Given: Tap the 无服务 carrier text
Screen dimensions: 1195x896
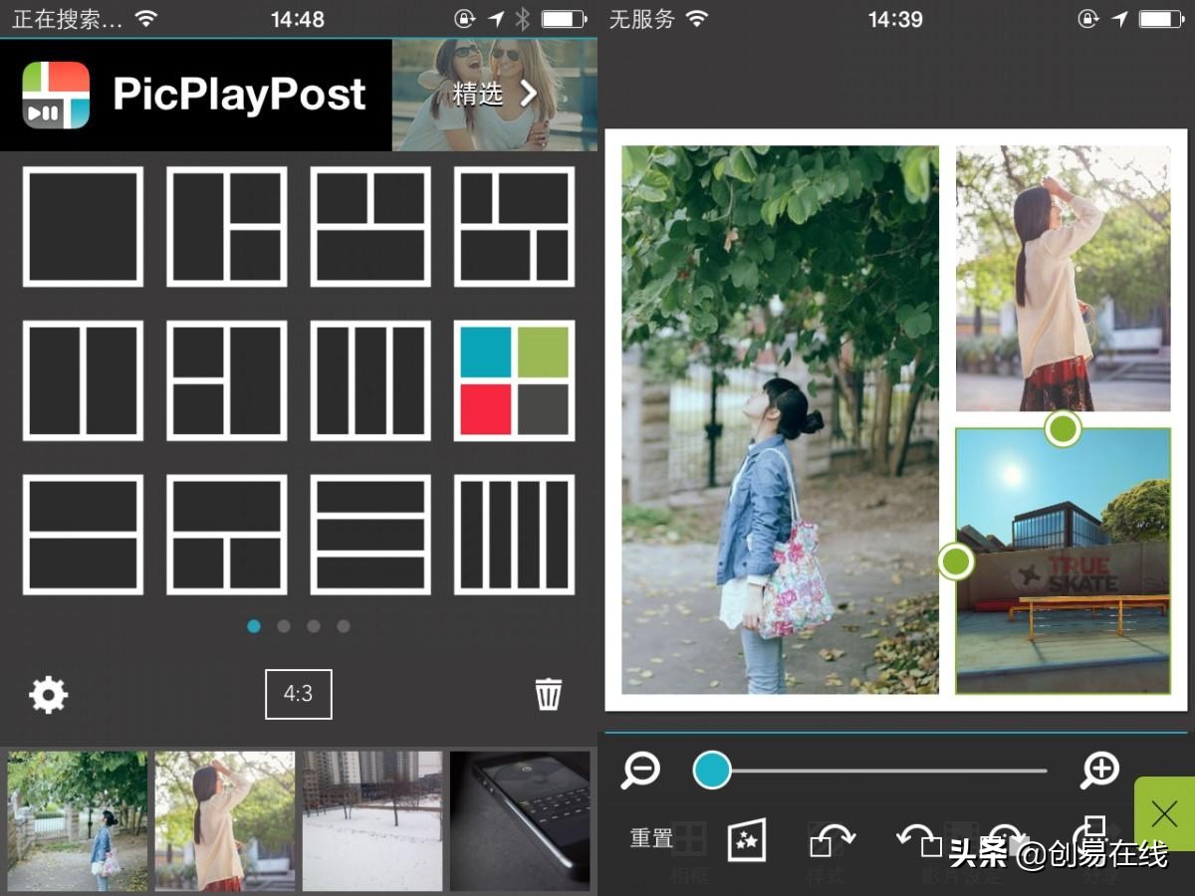Looking at the screenshot, I should pyautogui.click(x=641, y=19).
